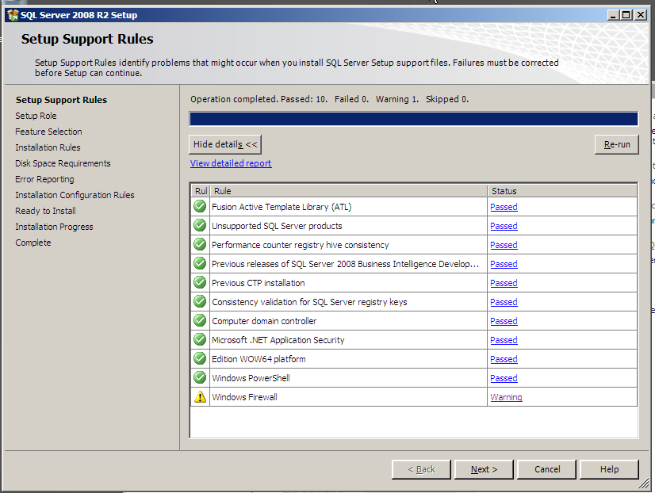Click SQL Server setup icon in title bar

pyautogui.click(x=13, y=15)
